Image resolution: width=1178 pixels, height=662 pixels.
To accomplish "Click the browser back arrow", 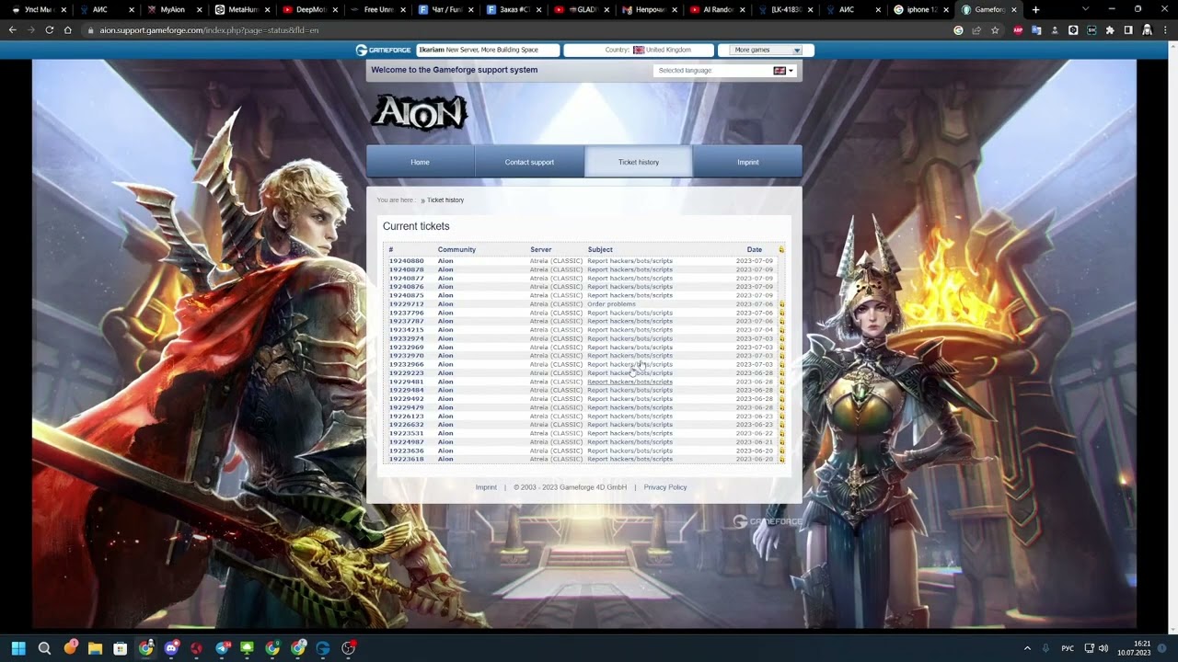I will coord(12,30).
